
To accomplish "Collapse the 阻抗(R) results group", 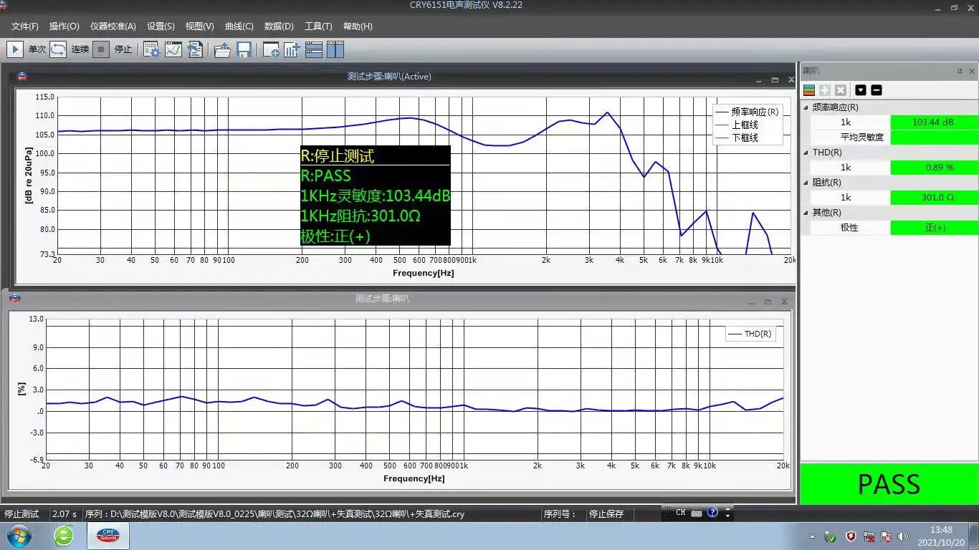I will [x=806, y=183].
